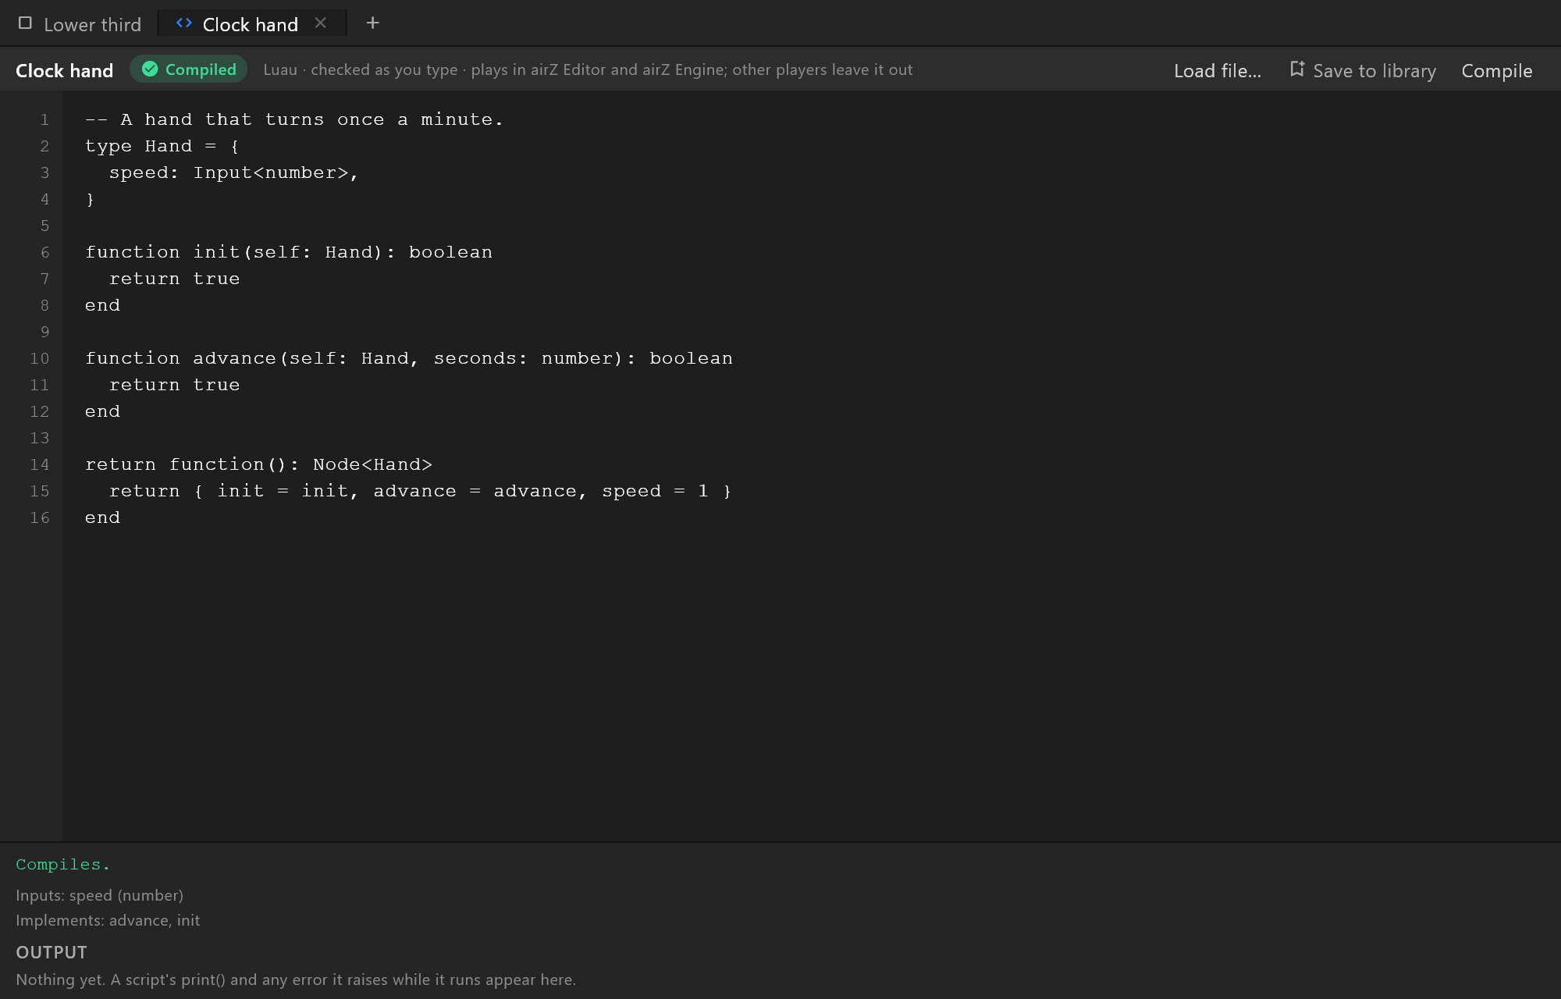This screenshot has width=1561, height=999.
Task: Click the OUTPUT heading
Action: tap(52, 952)
